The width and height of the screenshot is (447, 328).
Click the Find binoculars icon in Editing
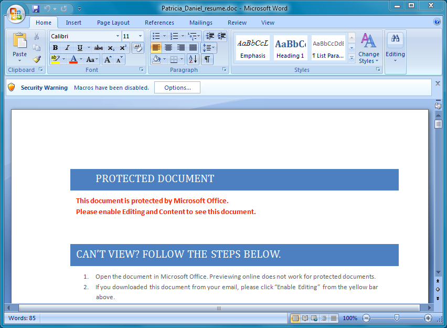(x=395, y=38)
